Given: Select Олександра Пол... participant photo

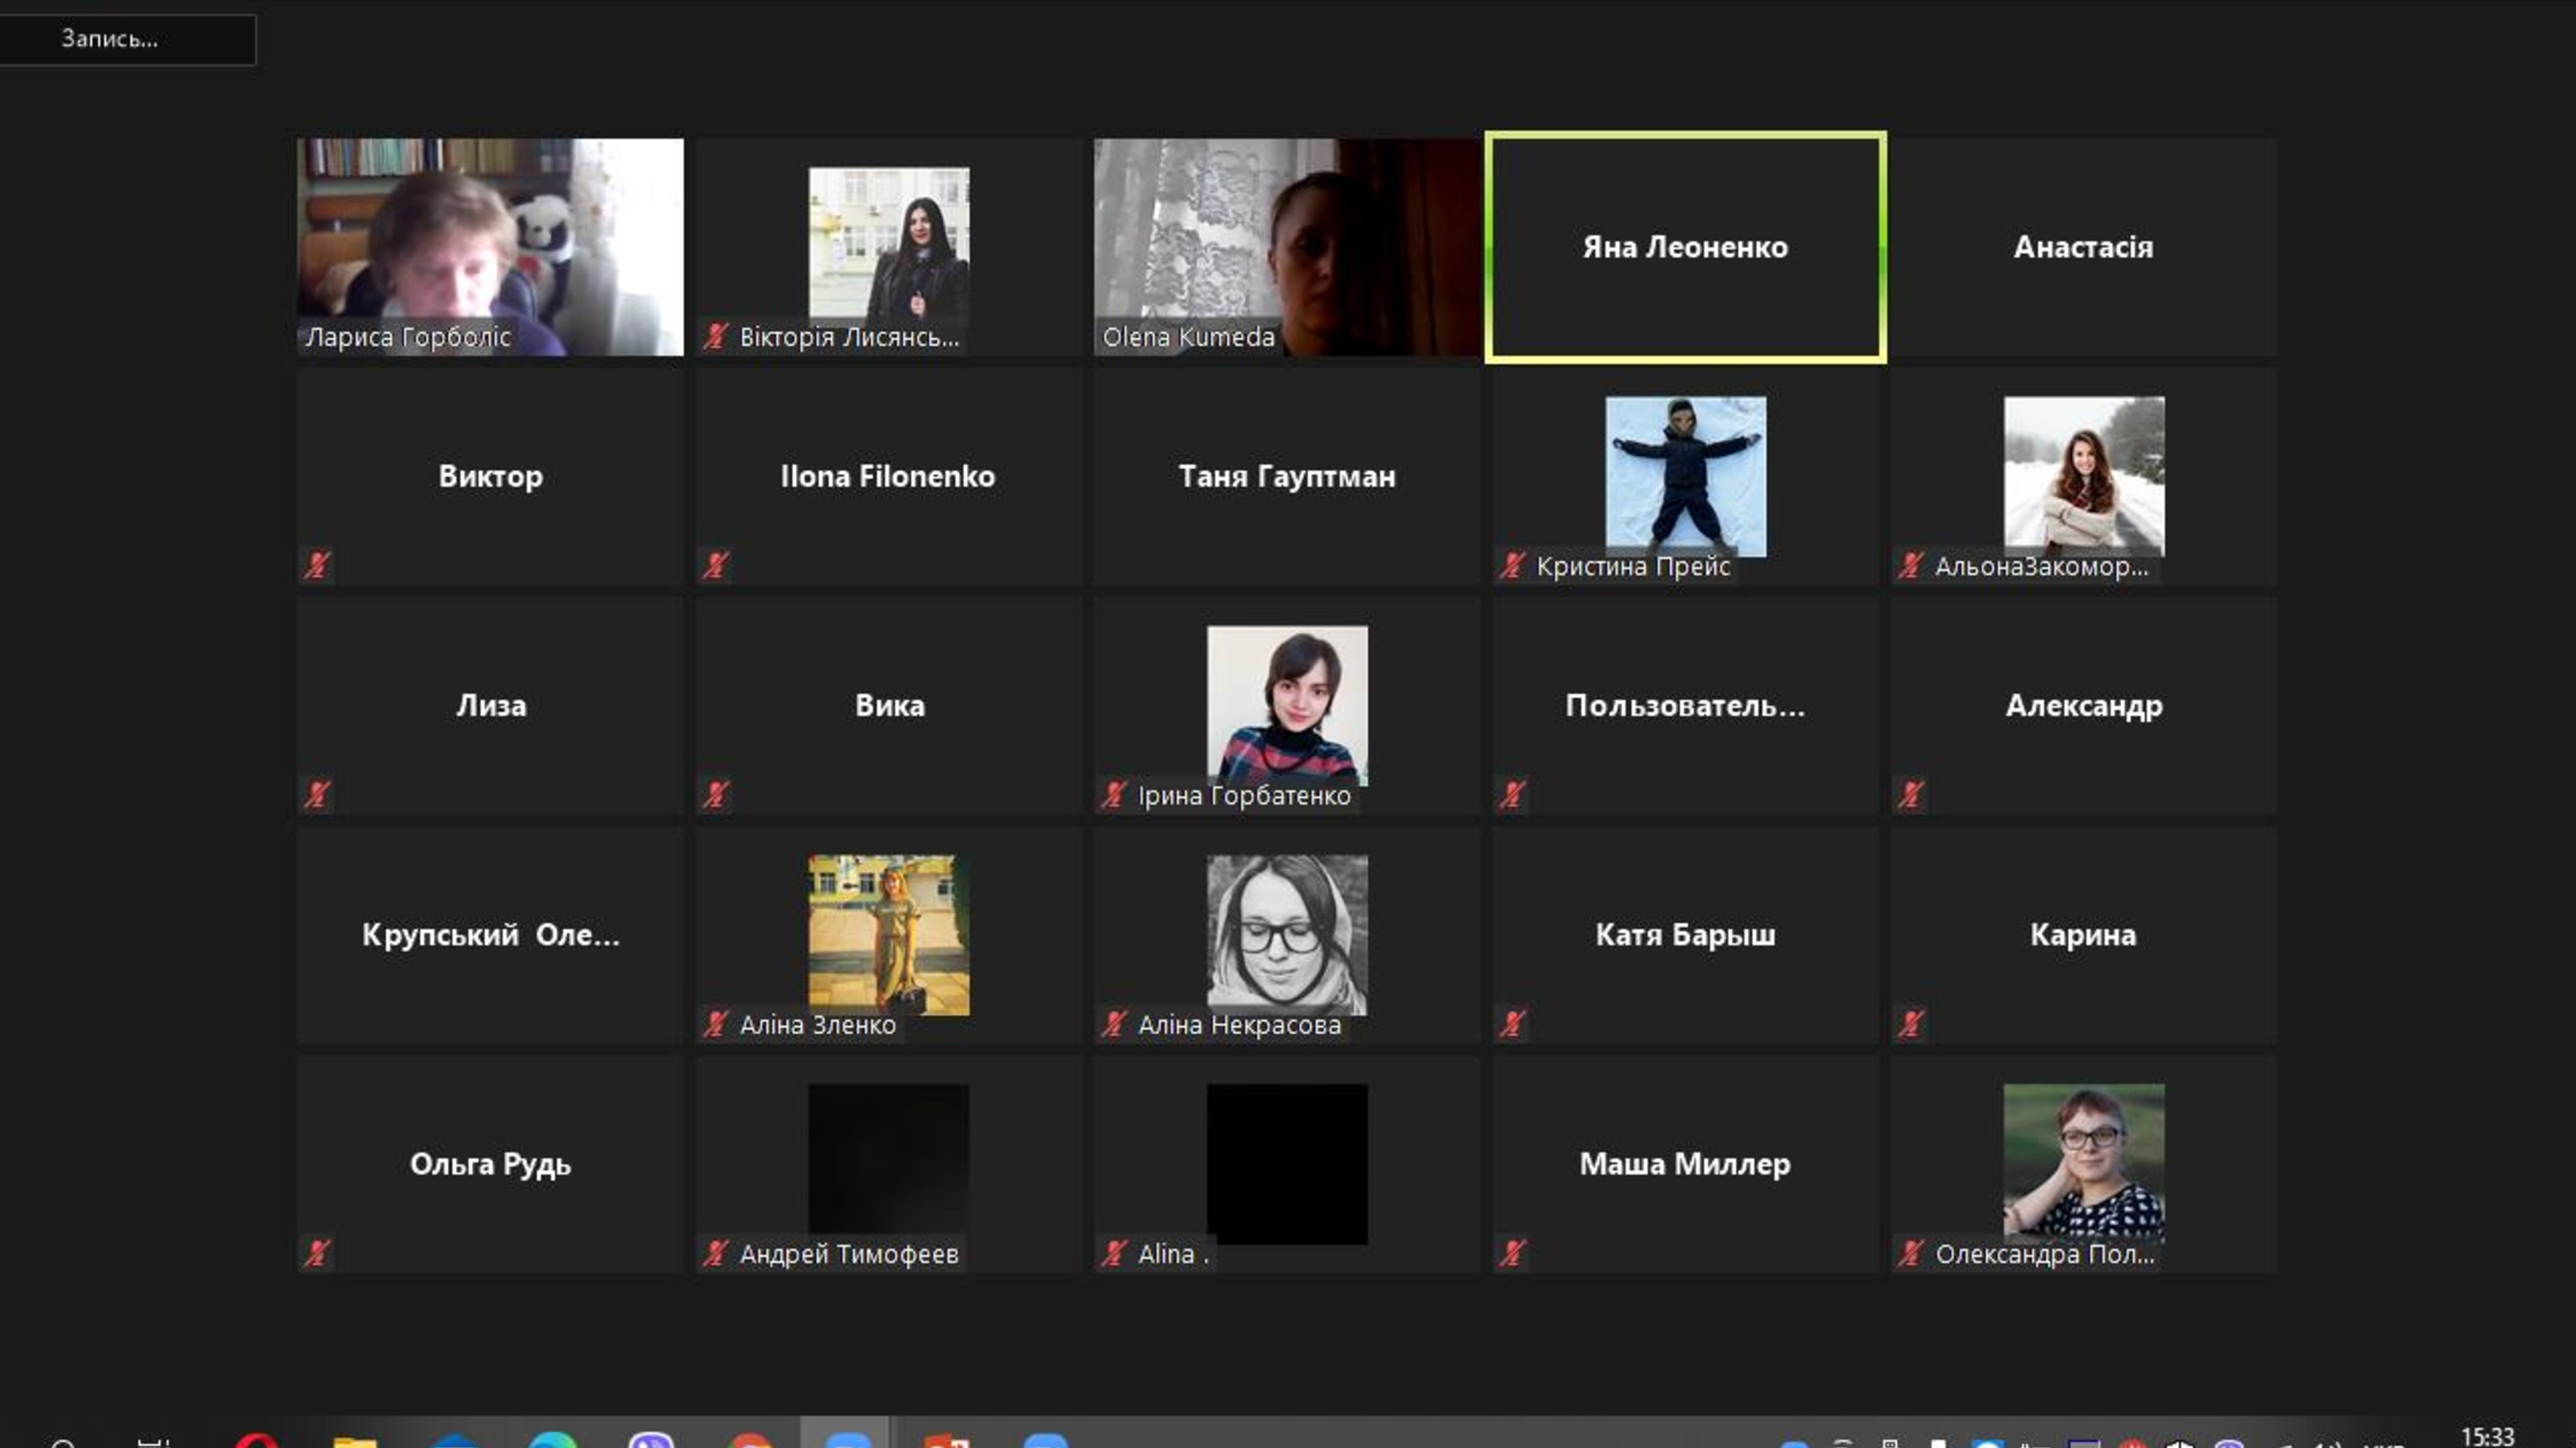Looking at the screenshot, I should tap(2083, 1159).
